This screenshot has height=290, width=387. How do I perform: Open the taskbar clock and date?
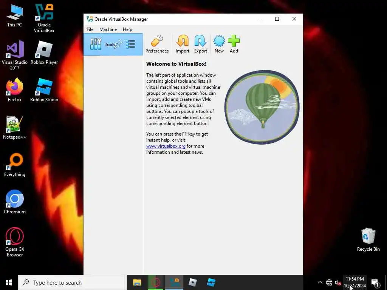pos(354,282)
